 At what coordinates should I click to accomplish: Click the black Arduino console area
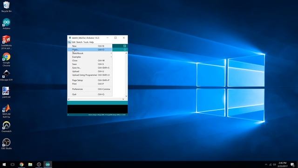97,109
